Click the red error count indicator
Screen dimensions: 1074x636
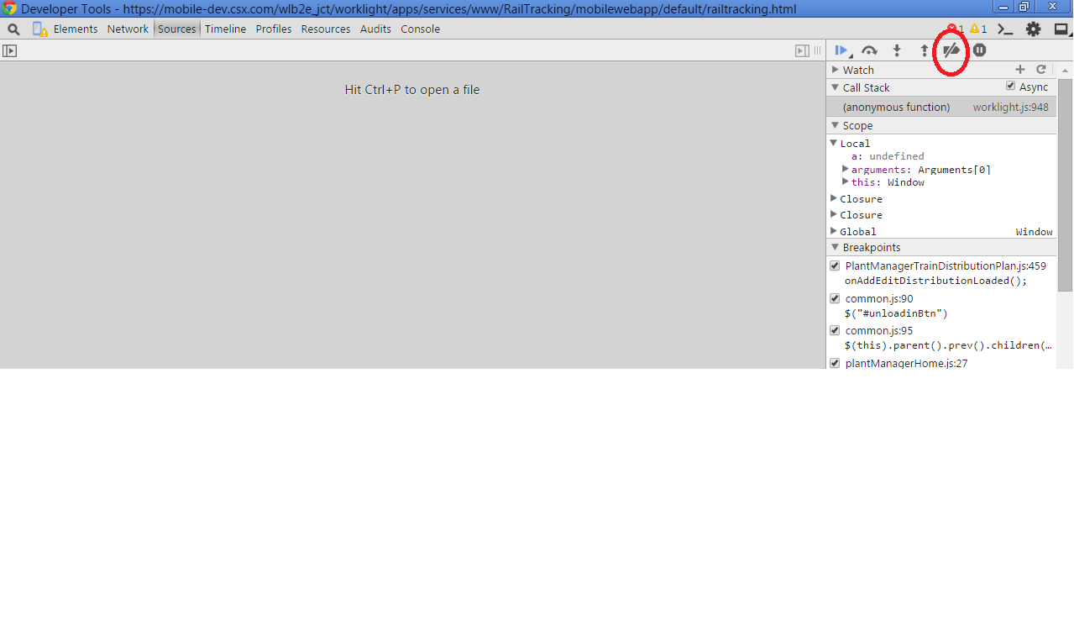[x=955, y=29]
